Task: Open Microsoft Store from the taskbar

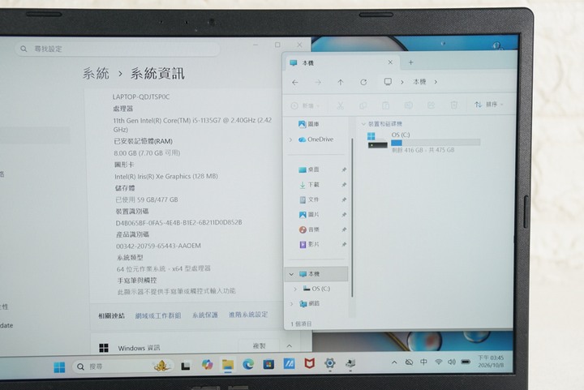Action: [x=268, y=364]
